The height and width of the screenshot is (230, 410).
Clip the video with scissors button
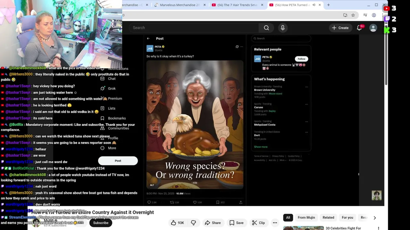tap(258, 223)
